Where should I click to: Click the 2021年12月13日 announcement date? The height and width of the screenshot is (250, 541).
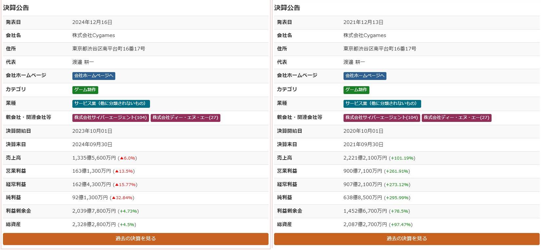(x=363, y=22)
